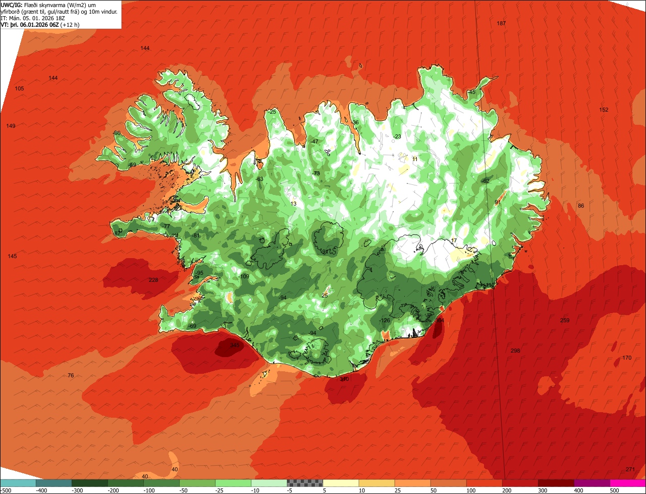Screen dimensions: 646x494
Task: Click the '340' value off the south coast
Action: [x=344, y=379]
